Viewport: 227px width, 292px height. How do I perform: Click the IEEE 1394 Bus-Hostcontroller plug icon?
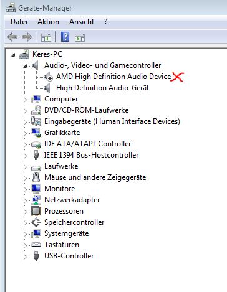tap(36, 155)
